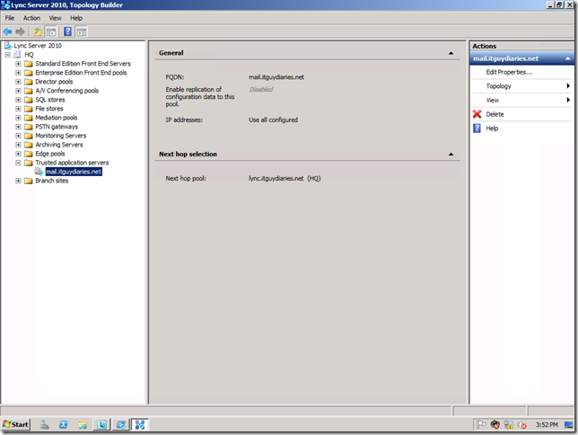The image size is (578, 435).
Task: Expand the Director pools node
Action: point(18,82)
